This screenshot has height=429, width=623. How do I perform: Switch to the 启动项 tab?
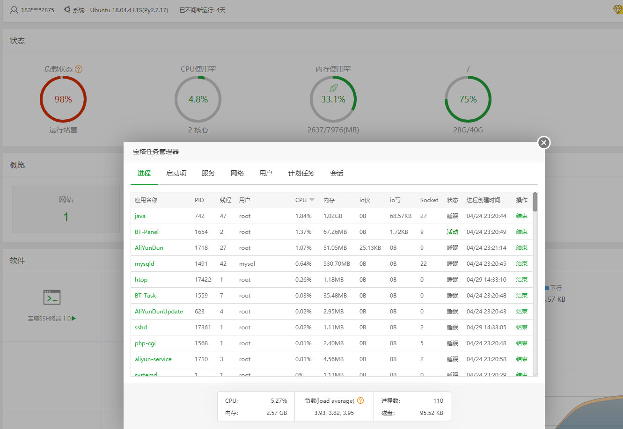click(x=176, y=173)
